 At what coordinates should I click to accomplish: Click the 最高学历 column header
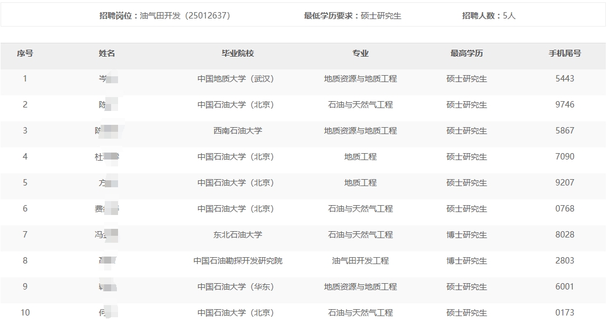466,53
